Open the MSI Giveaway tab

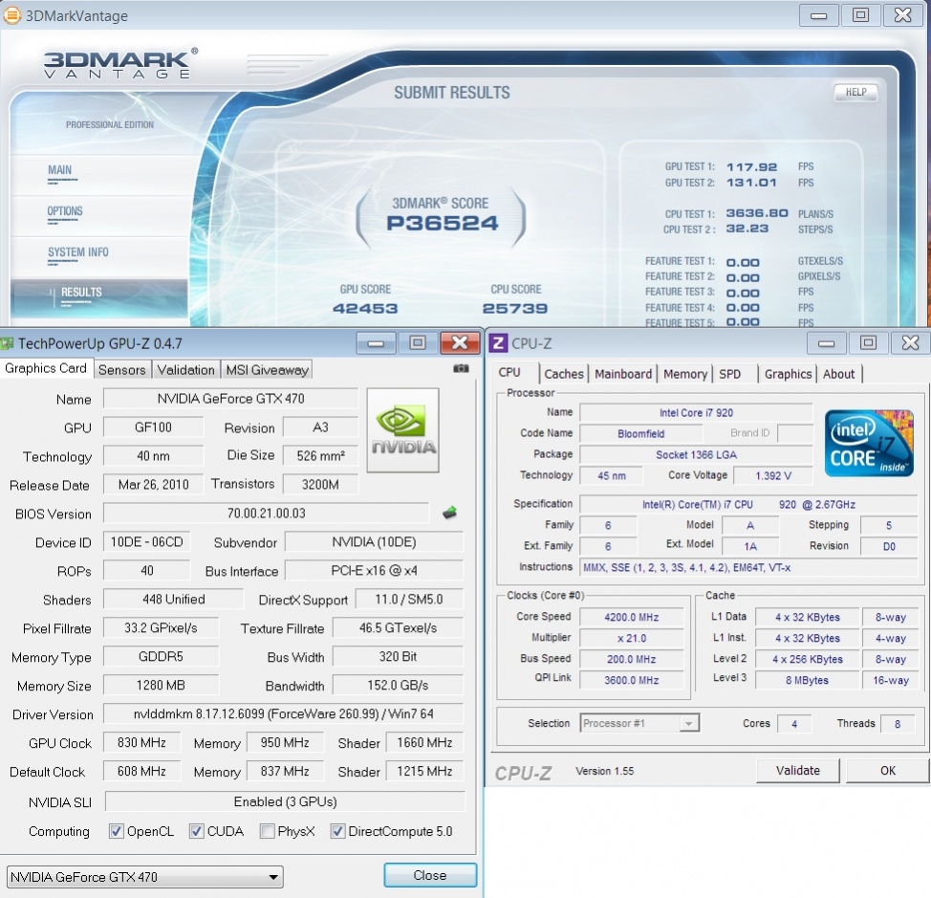(268, 370)
